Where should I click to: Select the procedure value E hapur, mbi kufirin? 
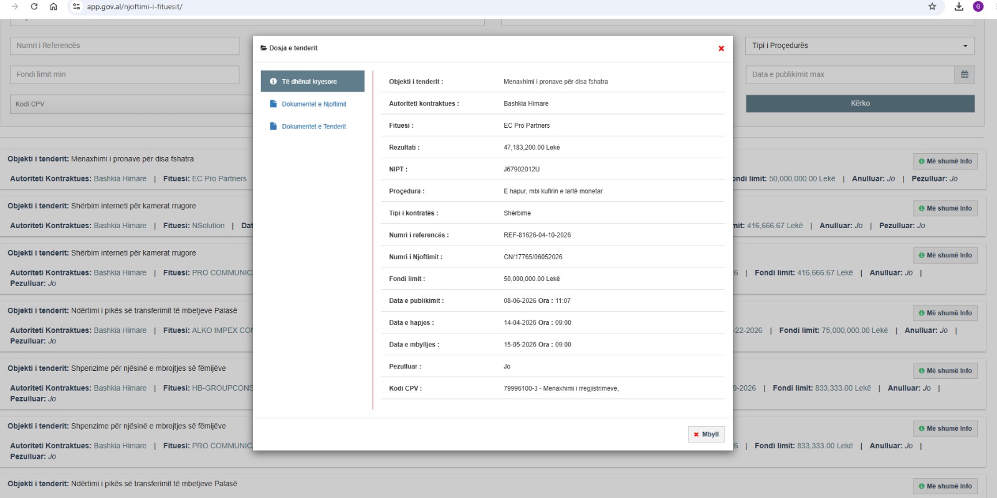[553, 191]
